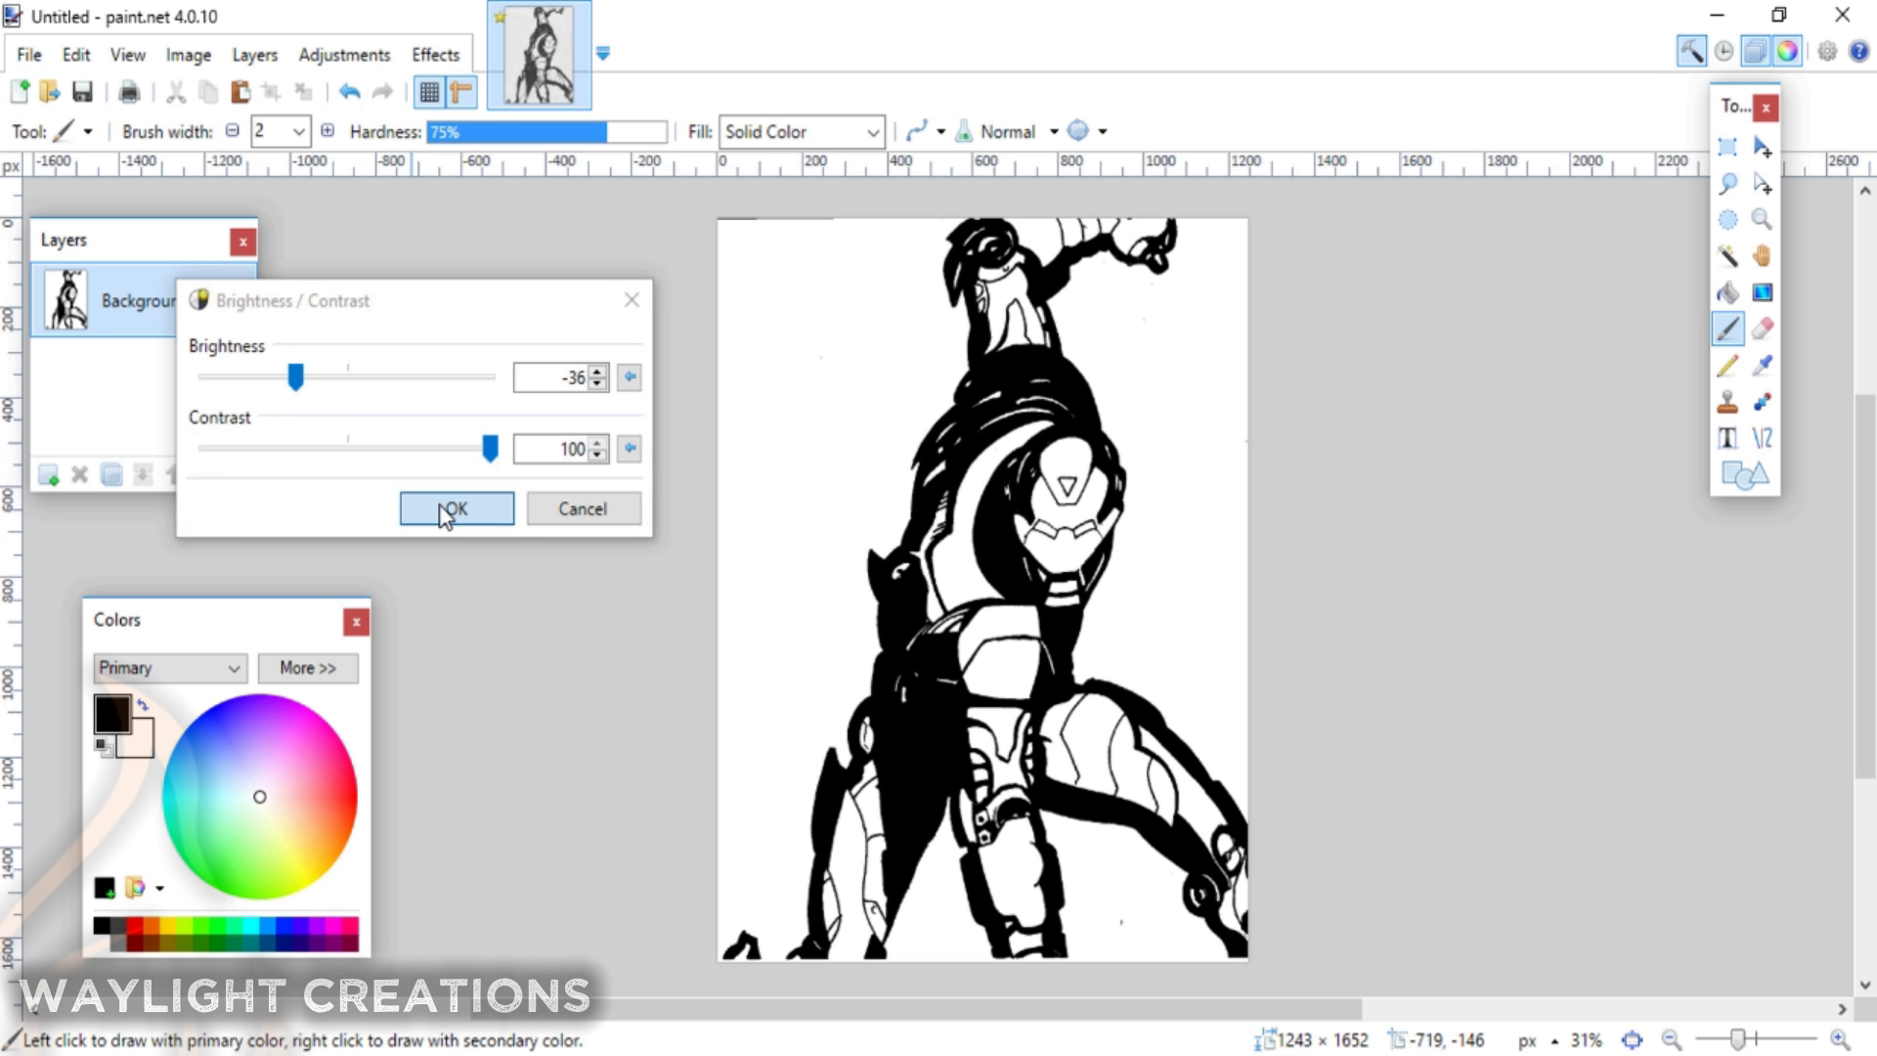Toggle the Layers window button
This screenshot has height=1056, width=1877.
(x=1756, y=51)
